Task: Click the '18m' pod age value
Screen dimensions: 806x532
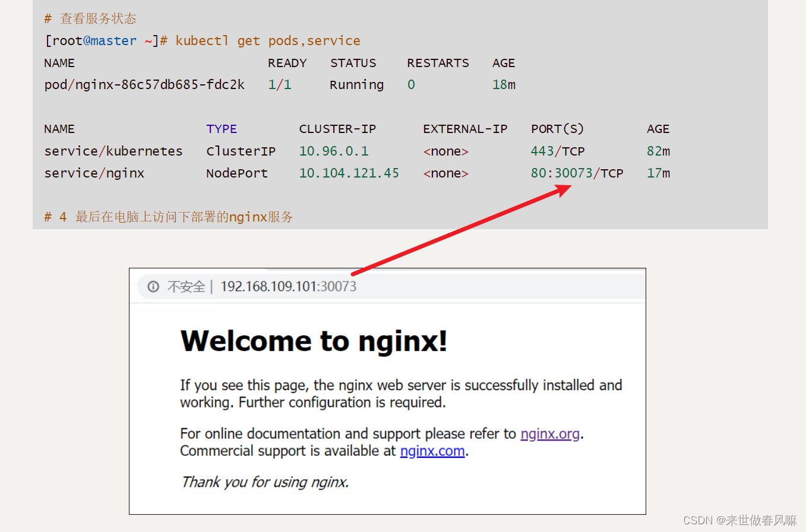Action: [504, 84]
